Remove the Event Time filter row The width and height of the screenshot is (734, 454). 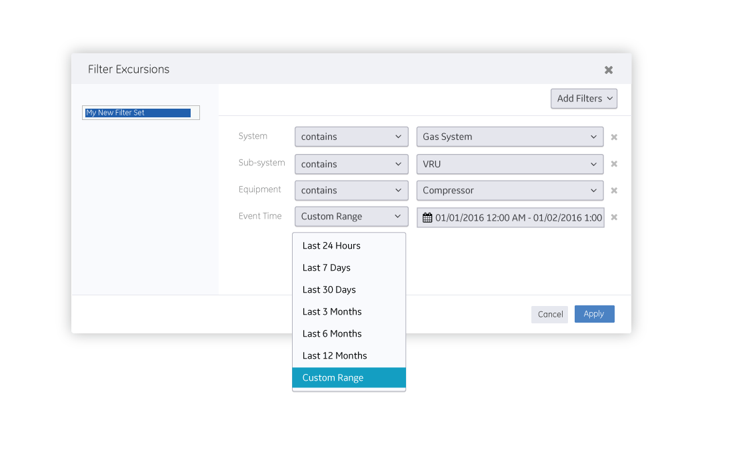(614, 217)
